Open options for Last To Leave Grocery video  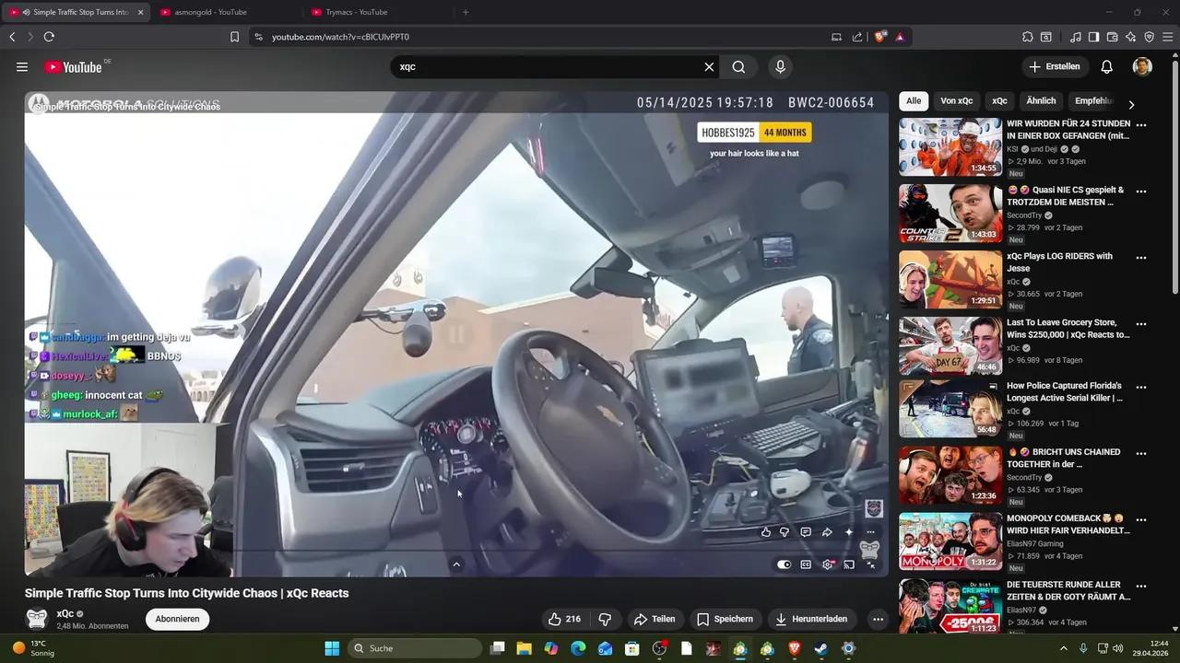click(1141, 324)
